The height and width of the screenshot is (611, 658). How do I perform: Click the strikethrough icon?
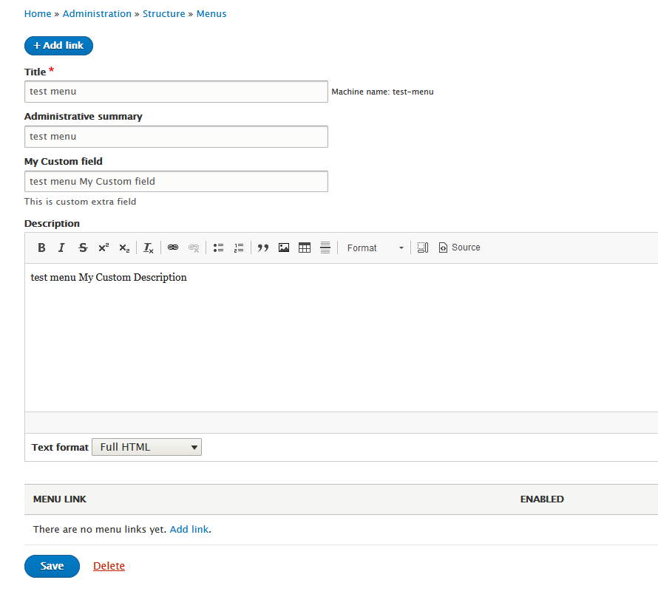83,248
